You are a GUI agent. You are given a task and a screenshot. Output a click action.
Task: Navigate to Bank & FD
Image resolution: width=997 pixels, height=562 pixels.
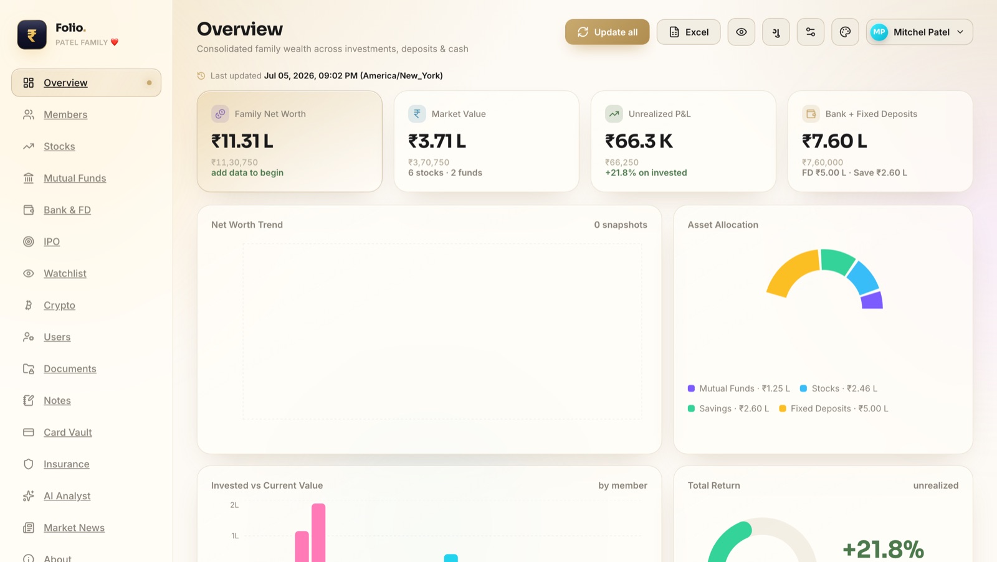coord(67,210)
